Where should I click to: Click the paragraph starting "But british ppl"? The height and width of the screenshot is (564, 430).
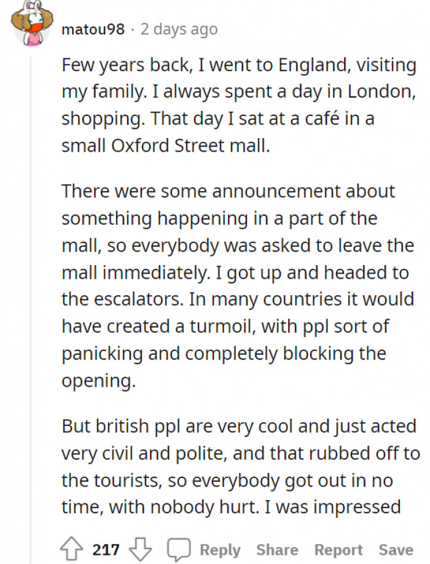(x=240, y=466)
